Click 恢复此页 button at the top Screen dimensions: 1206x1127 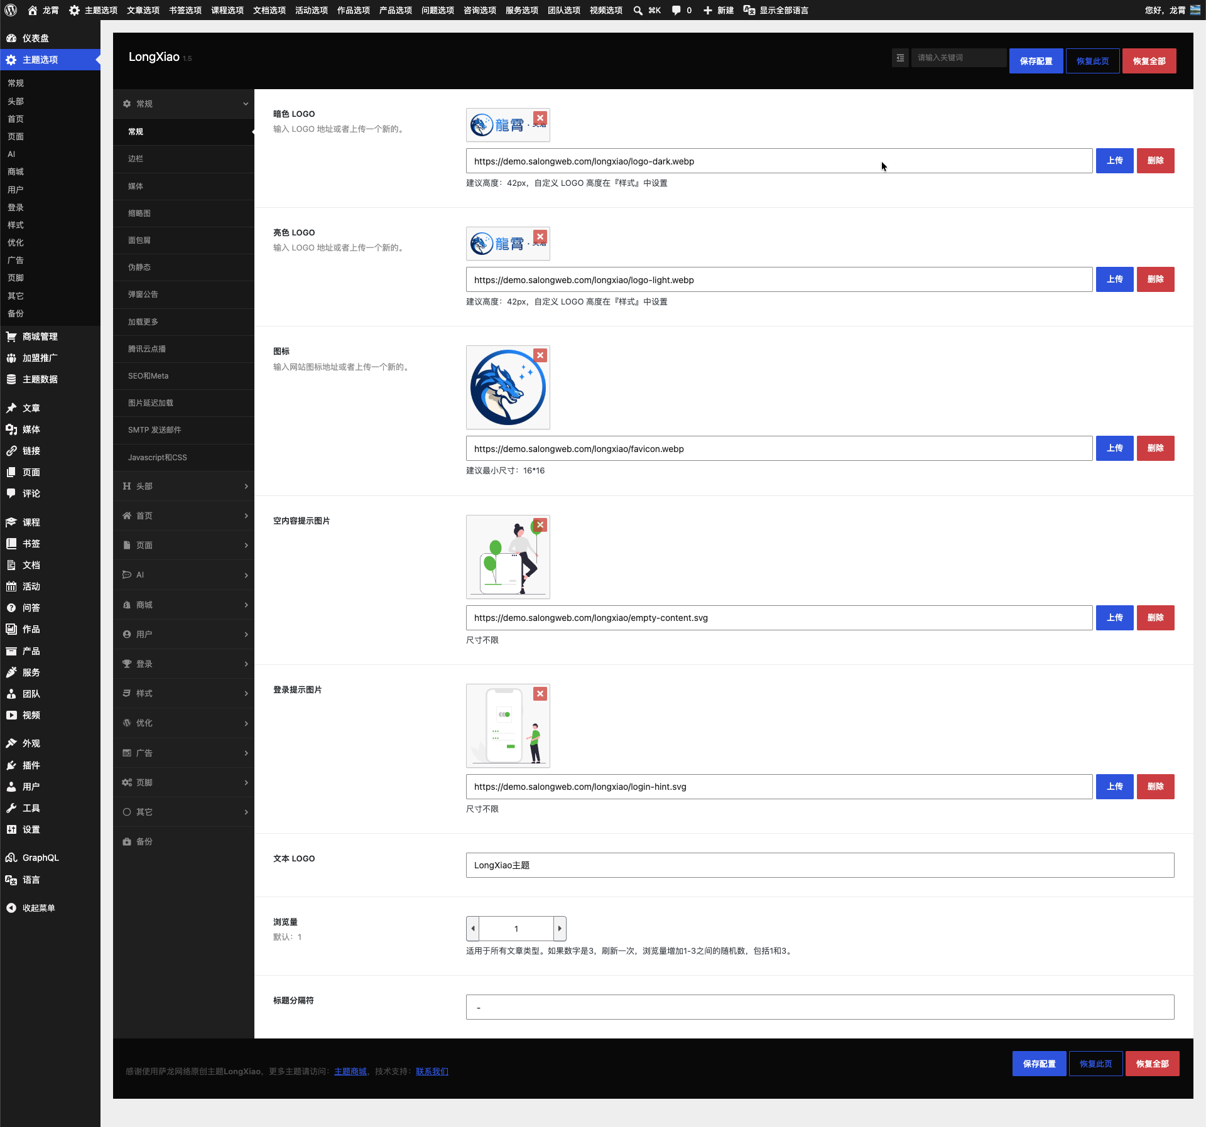point(1093,61)
